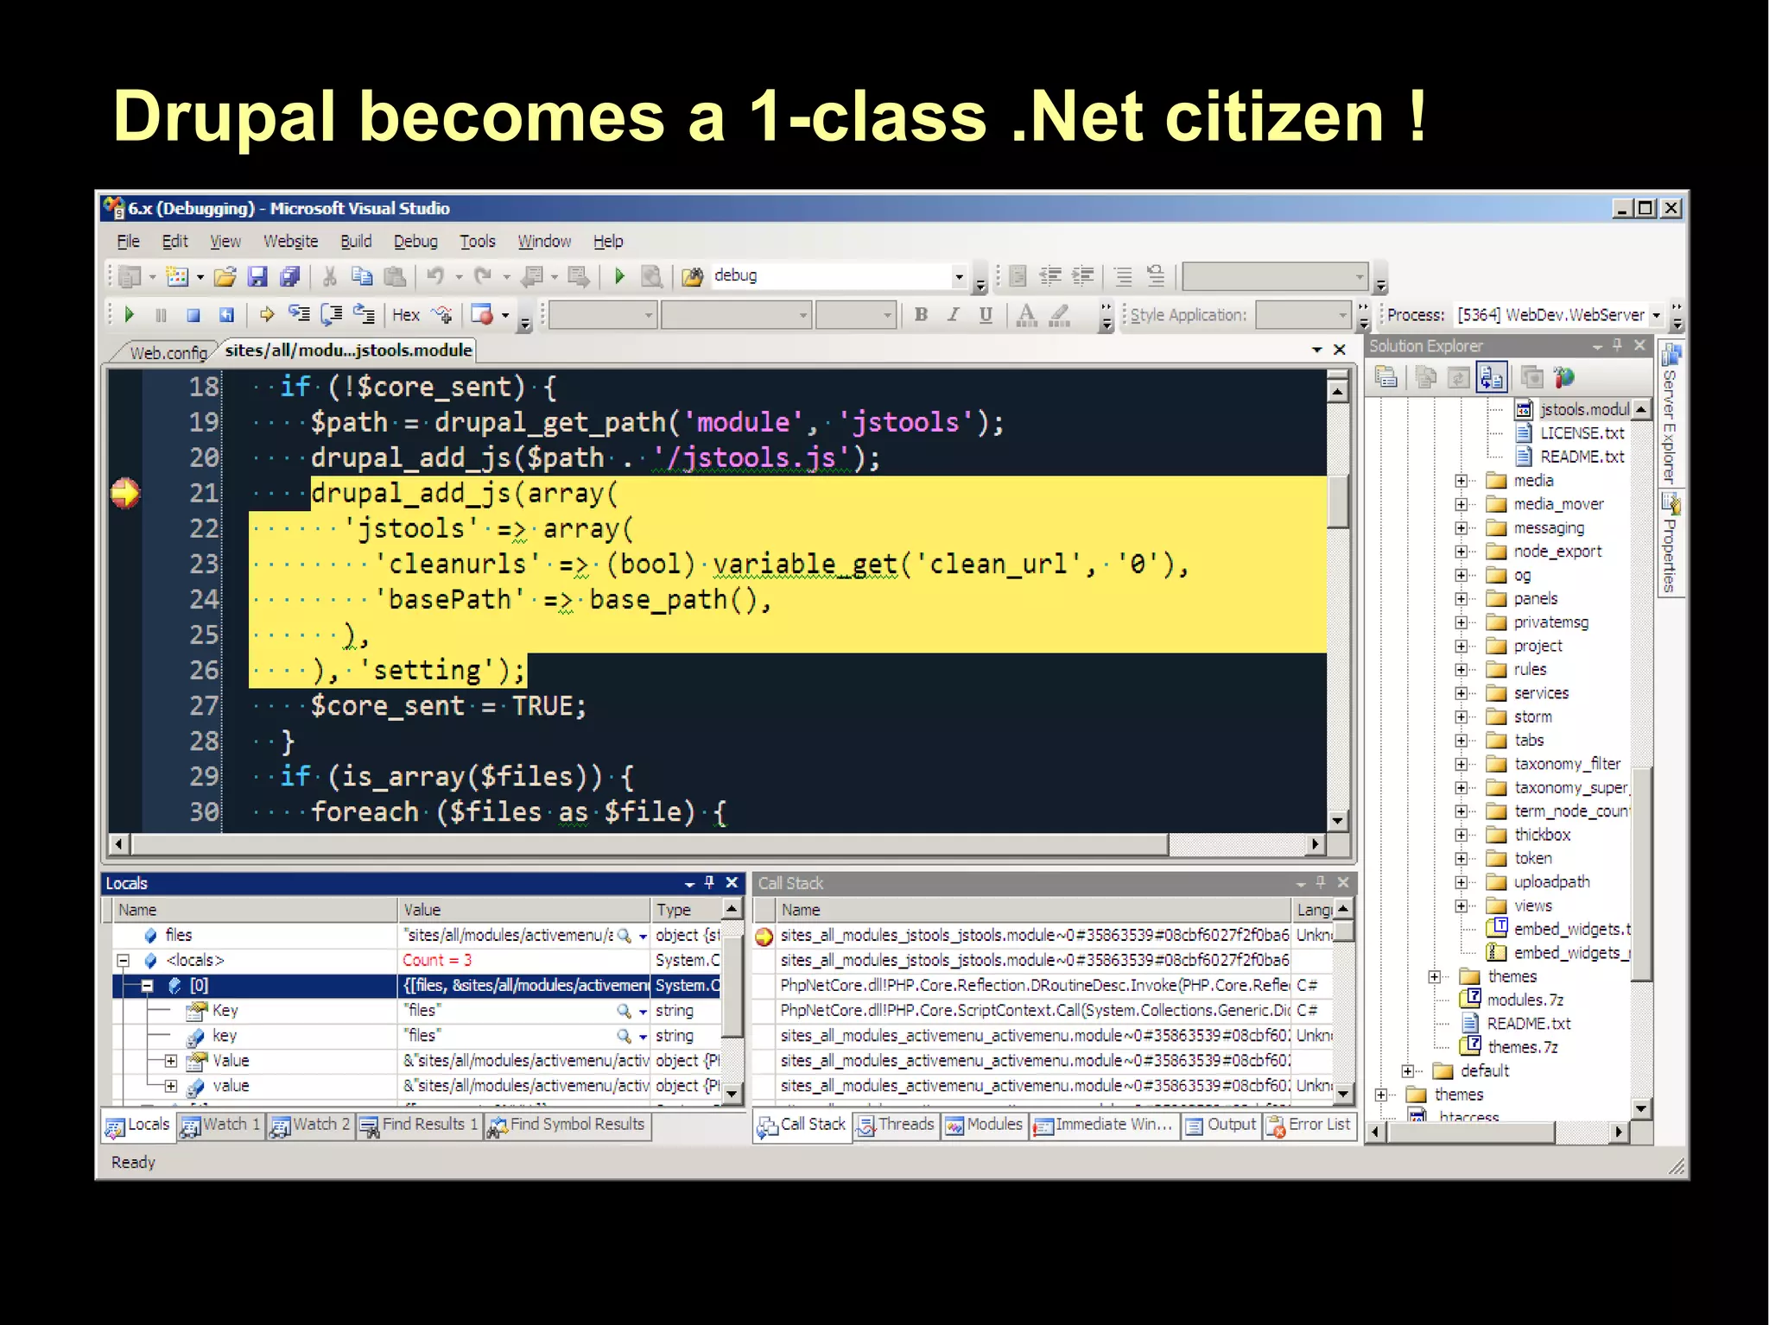This screenshot has width=1769, height=1325.
Task: Open the Immediate Window tab
Action: pos(1103,1125)
